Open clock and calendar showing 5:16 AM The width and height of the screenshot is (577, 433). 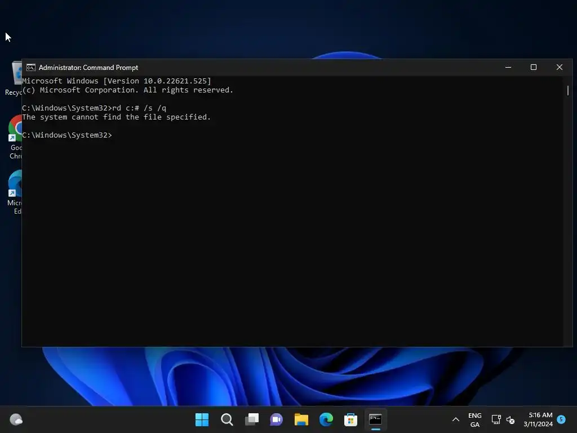(538, 419)
